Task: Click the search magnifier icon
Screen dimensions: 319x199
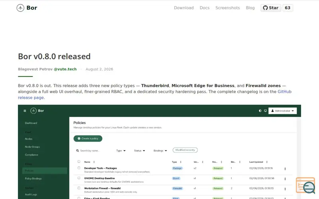Action: tap(77, 151)
